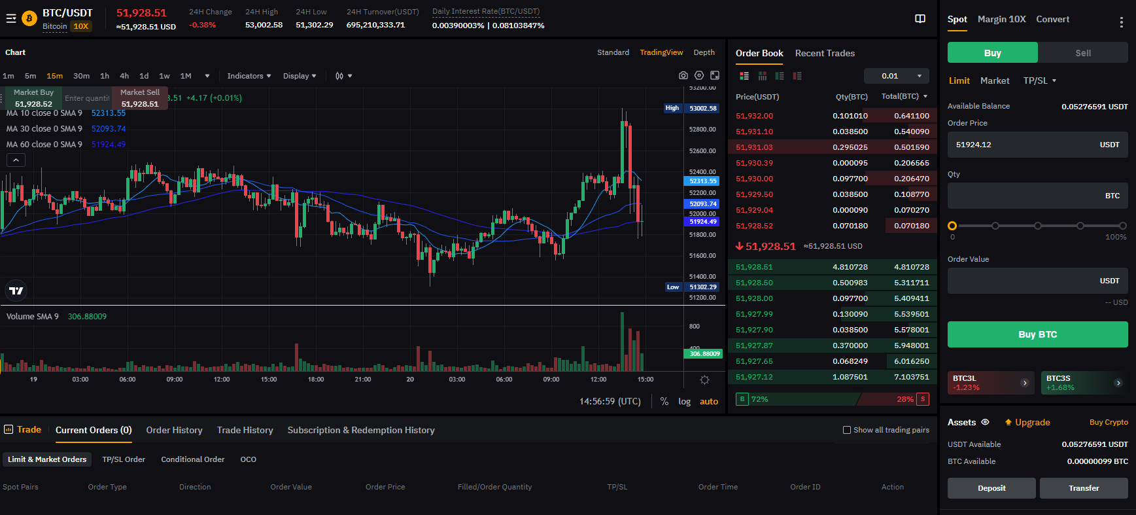Screen dimensions: 1136x515
Task: Click the Transfer button
Action: point(1084,488)
